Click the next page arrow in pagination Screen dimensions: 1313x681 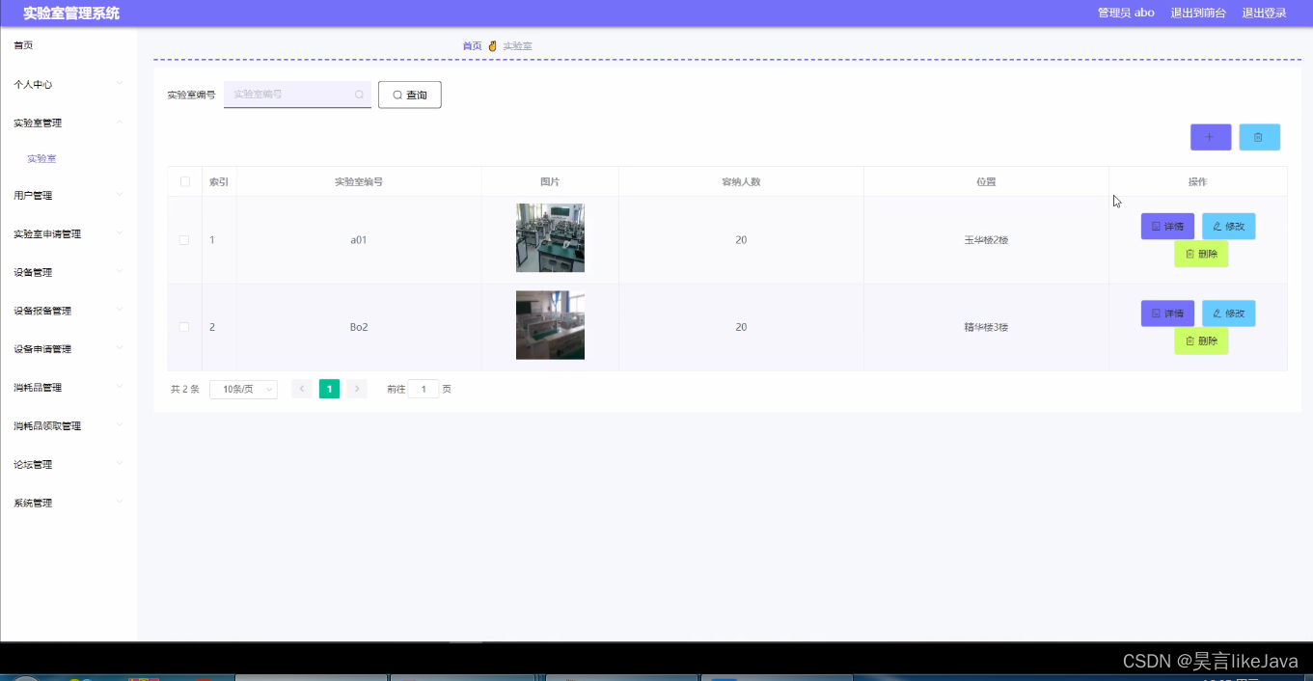357,389
